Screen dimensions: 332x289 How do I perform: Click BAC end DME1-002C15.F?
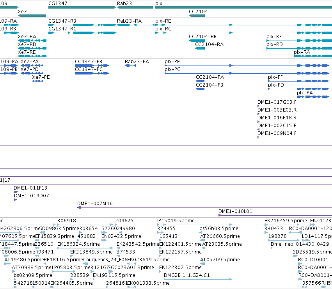click(x=258, y=129)
